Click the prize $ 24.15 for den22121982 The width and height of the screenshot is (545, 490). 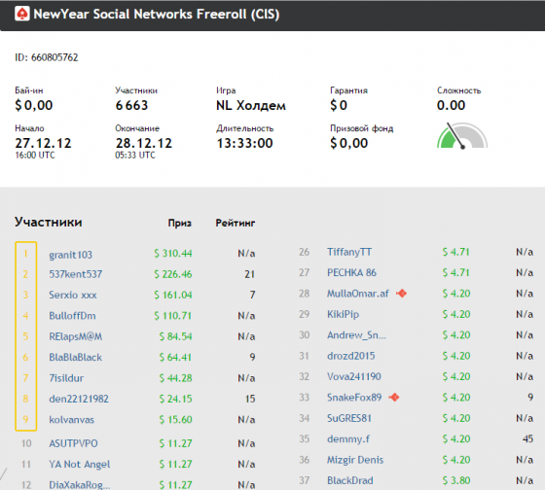pos(175,399)
